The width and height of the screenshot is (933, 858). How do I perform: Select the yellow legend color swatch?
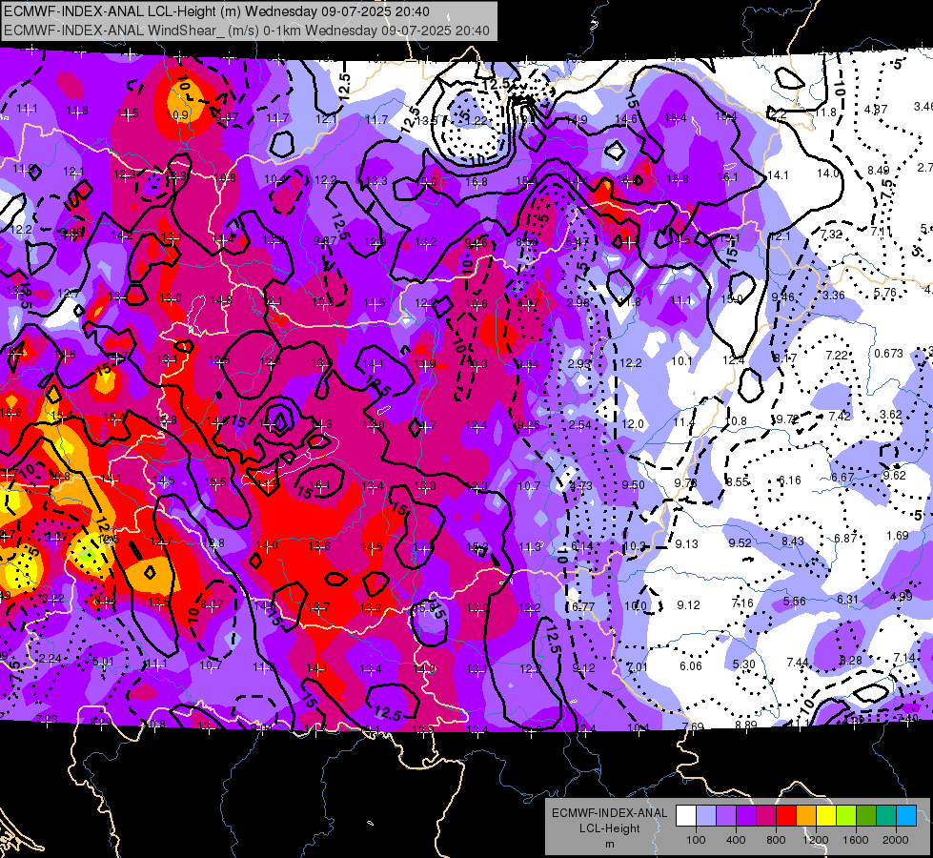826,816
